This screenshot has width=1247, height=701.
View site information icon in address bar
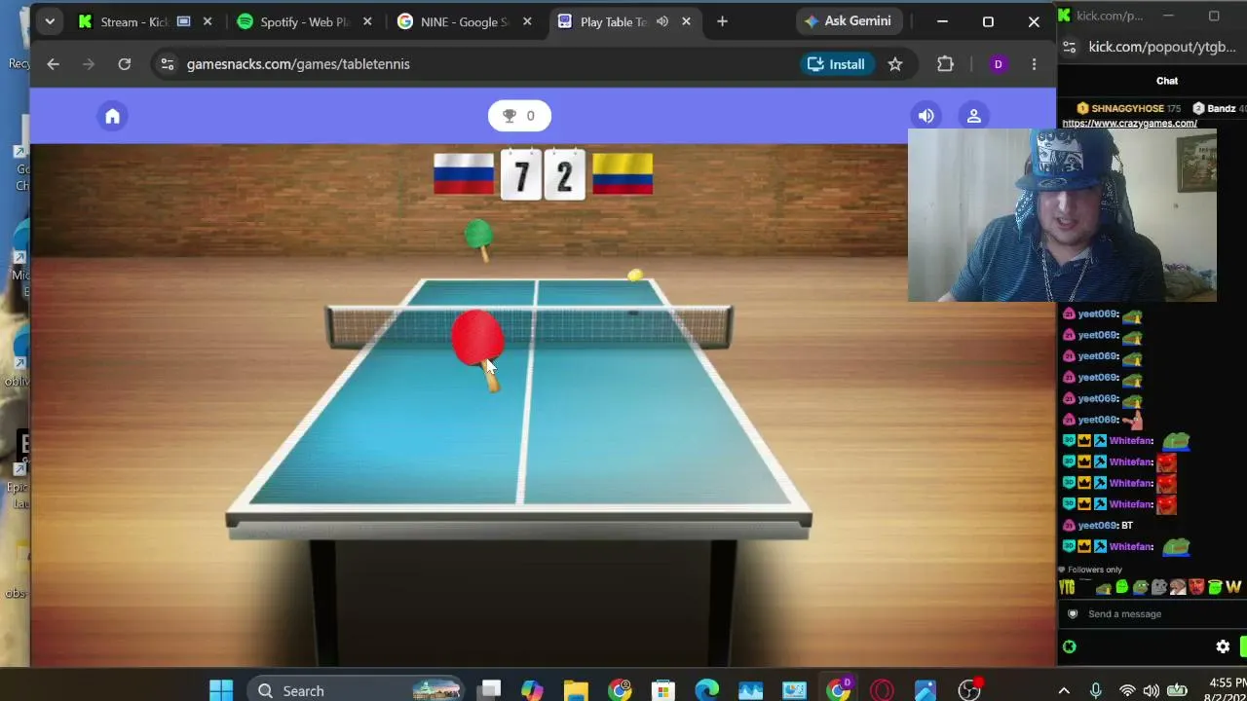(168, 64)
